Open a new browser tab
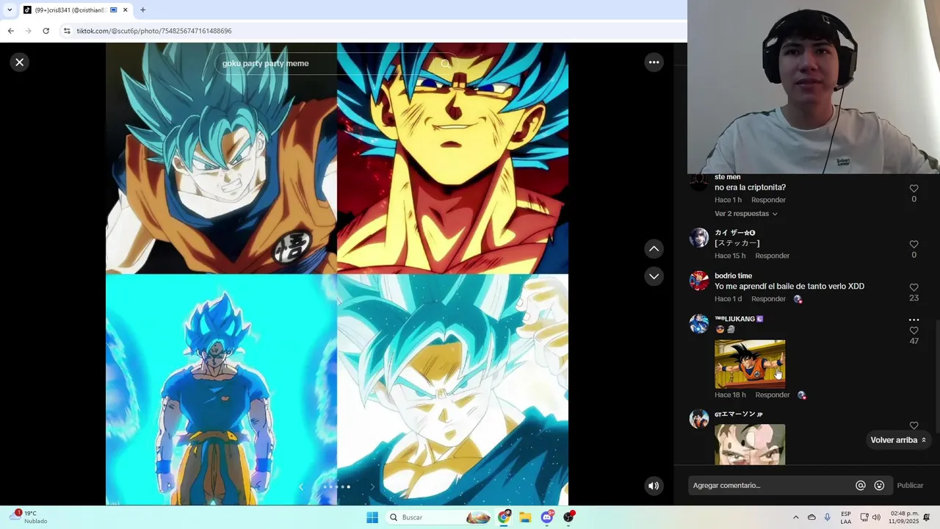The height and width of the screenshot is (529, 940). 142,10
